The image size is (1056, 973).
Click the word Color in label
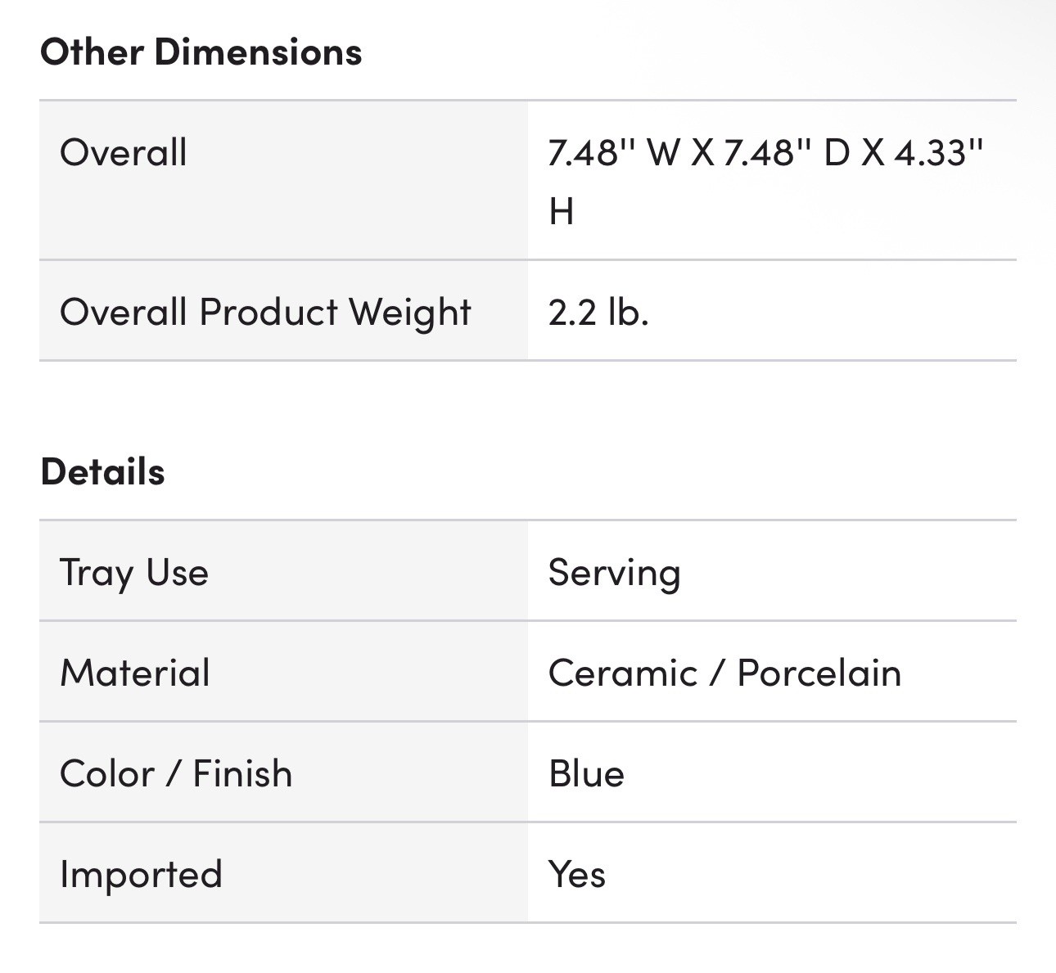107,773
